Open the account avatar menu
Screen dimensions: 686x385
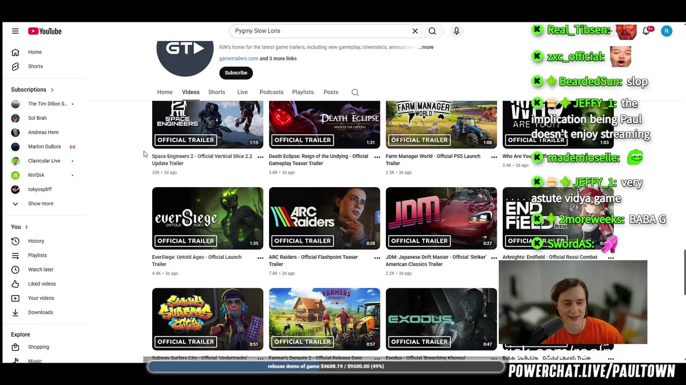(x=667, y=31)
